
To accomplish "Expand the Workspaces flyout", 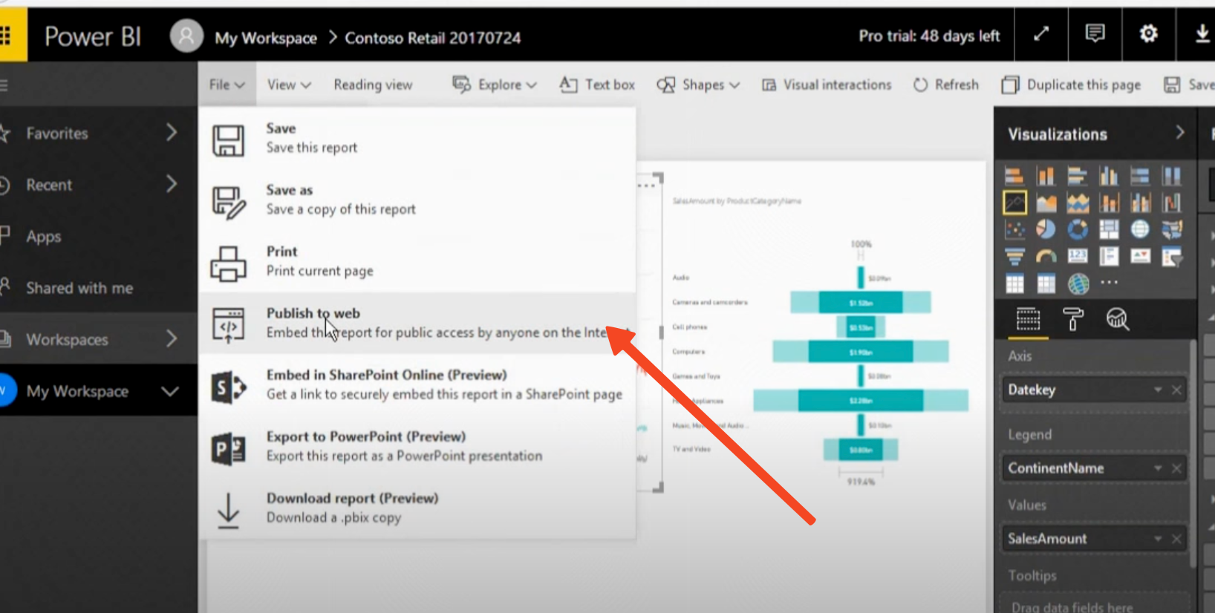I will point(172,339).
